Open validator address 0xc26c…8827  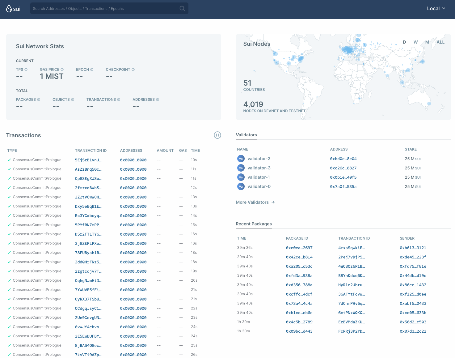click(x=343, y=168)
